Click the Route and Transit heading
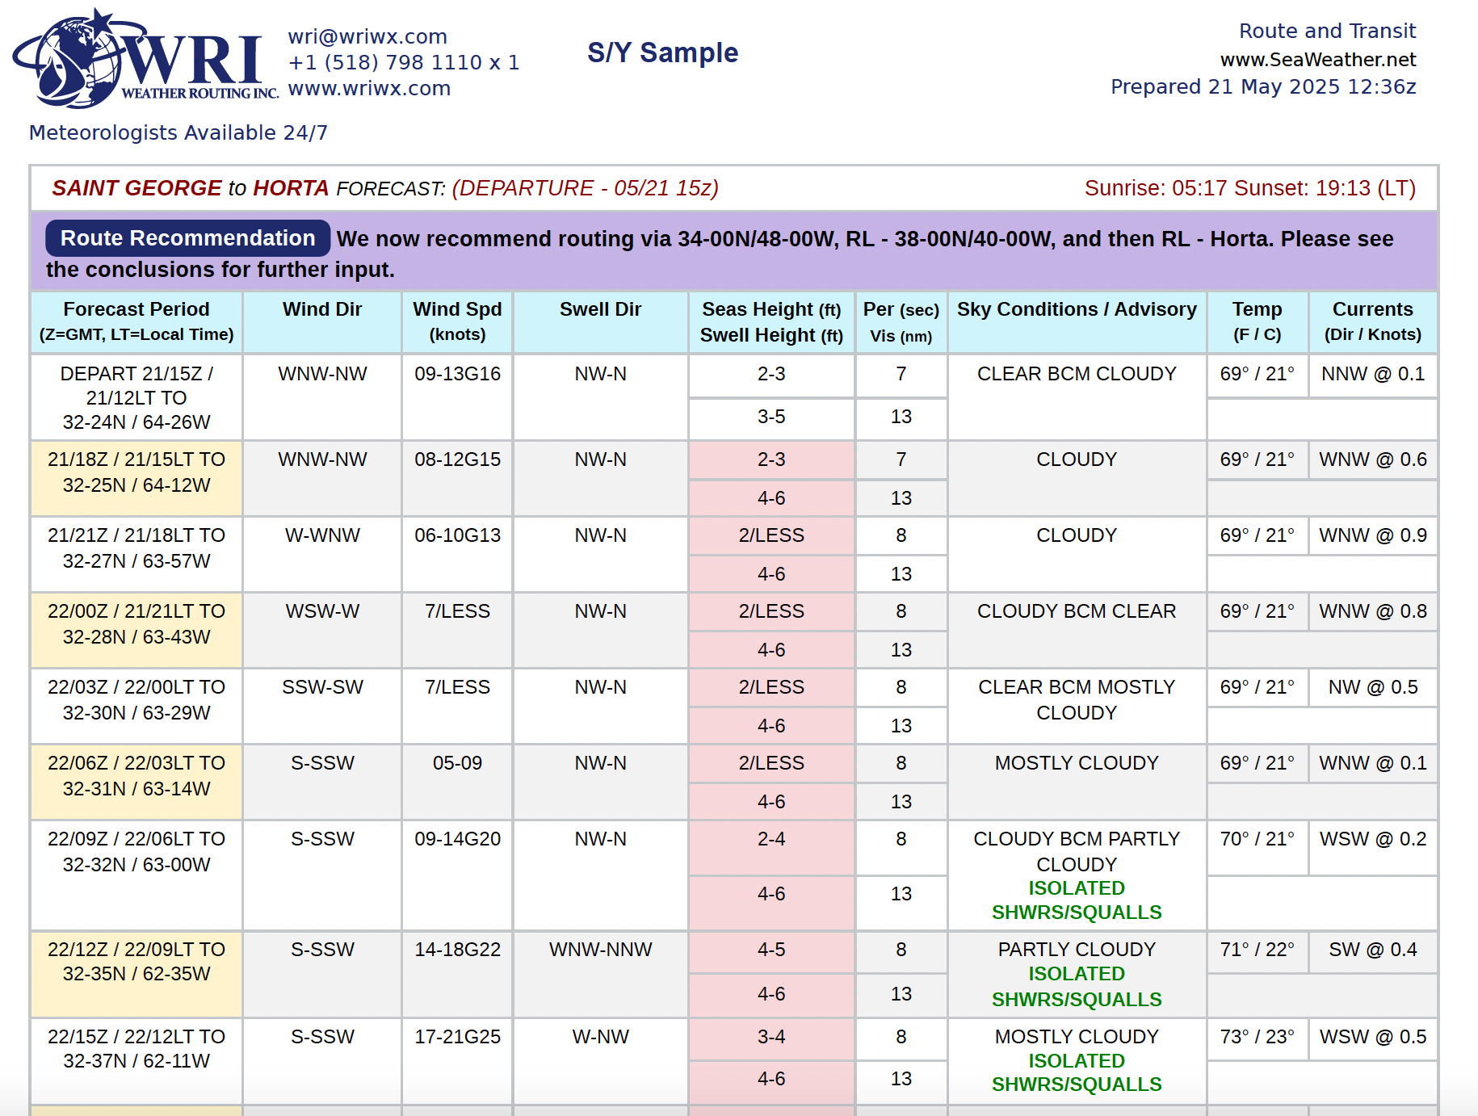The width and height of the screenshot is (1478, 1116). pyautogui.click(x=1327, y=31)
